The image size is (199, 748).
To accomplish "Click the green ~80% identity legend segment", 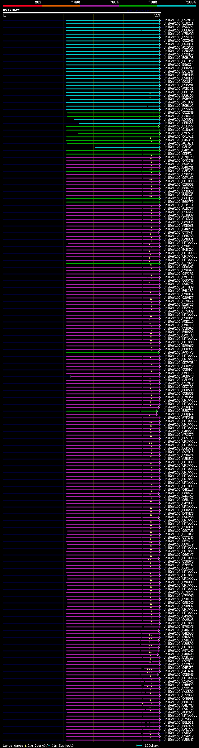I will pyautogui.click(x=138, y=6).
